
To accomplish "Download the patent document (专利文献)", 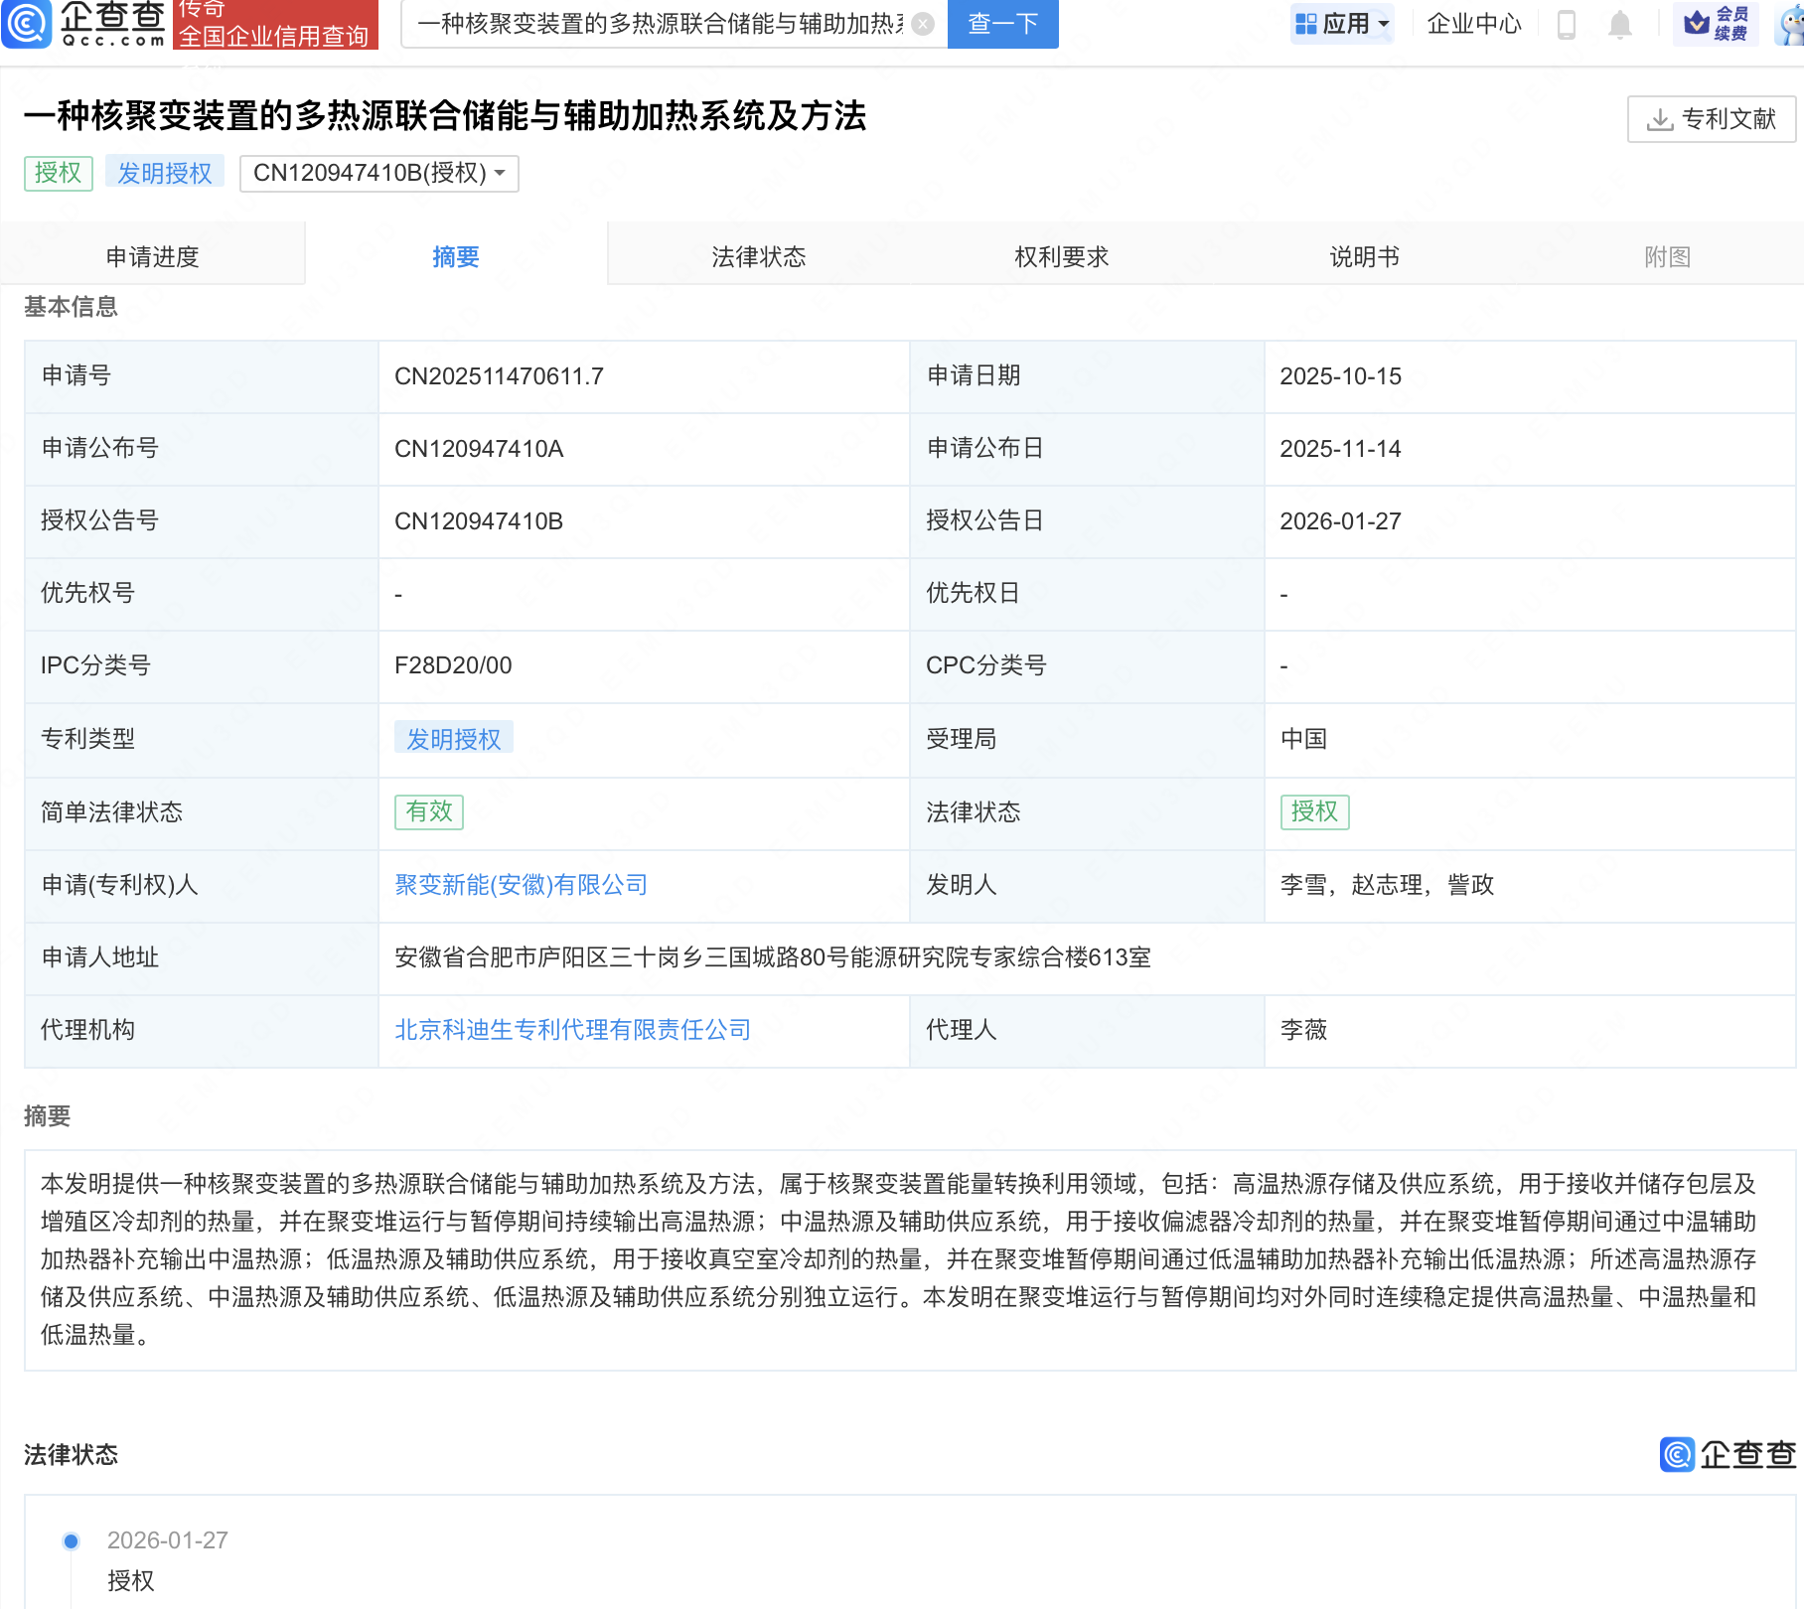I will click(1711, 119).
